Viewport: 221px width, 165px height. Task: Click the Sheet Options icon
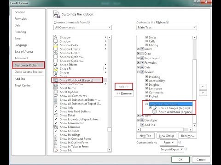pos(56,92)
